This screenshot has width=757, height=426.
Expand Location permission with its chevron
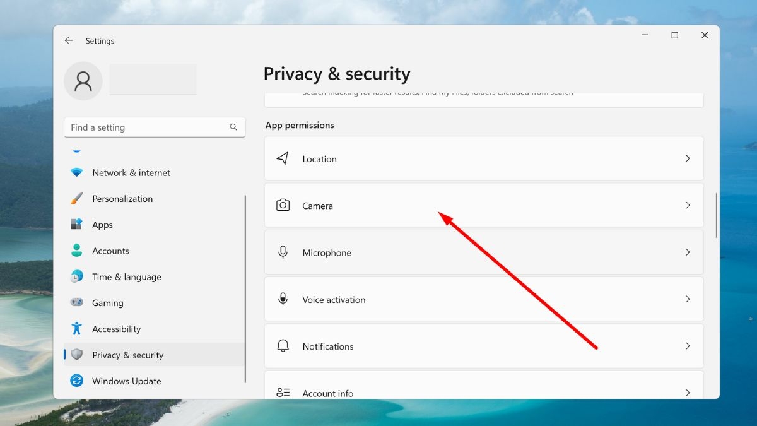coord(688,158)
